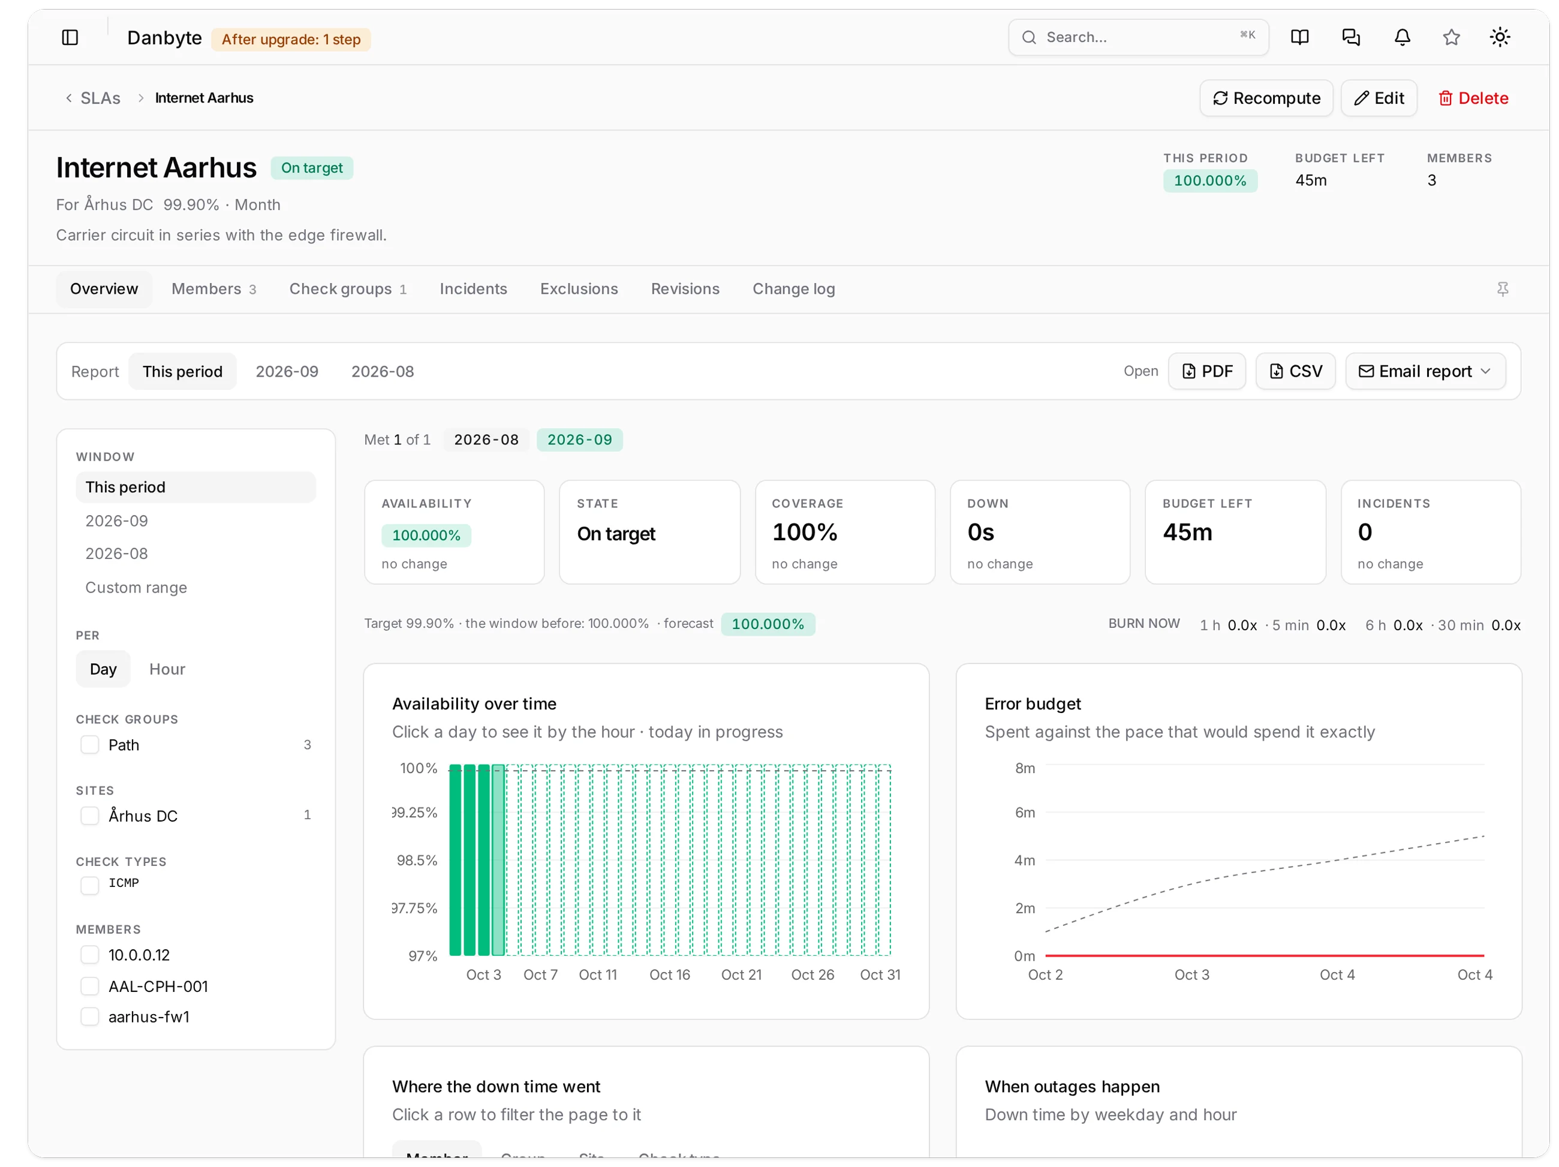Viewport: 1559px width, 1167px height.
Task: Go back to SLAs breadcrumb
Action: tap(92, 98)
